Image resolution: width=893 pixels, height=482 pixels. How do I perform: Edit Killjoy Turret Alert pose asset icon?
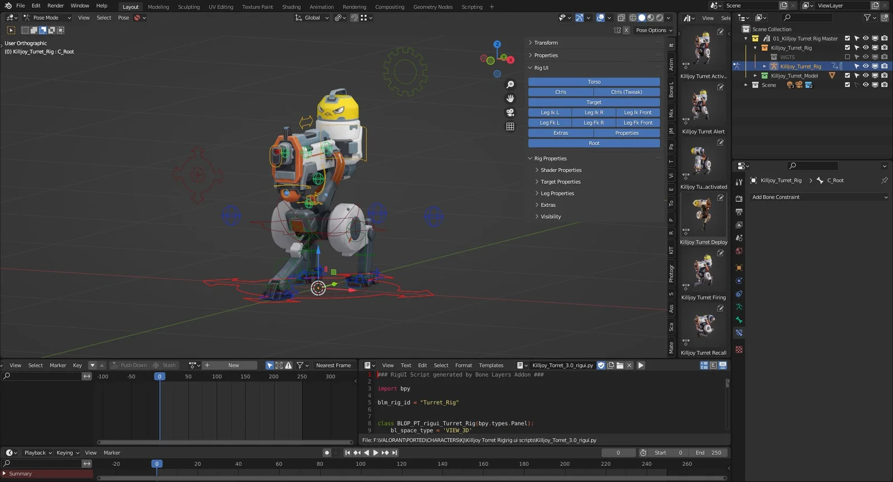pos(721,87)
